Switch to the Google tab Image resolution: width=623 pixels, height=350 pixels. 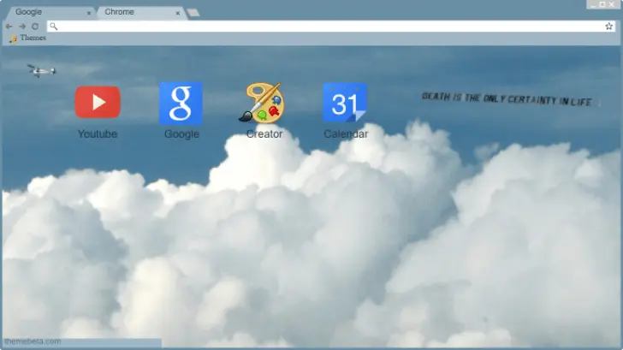click(43, 12)
